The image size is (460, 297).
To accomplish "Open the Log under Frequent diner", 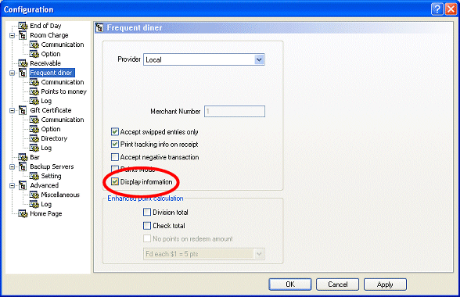I will (x=46, y=101).
